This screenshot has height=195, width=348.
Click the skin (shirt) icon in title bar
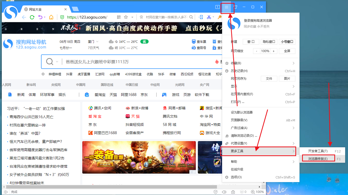tap(235, 7)
